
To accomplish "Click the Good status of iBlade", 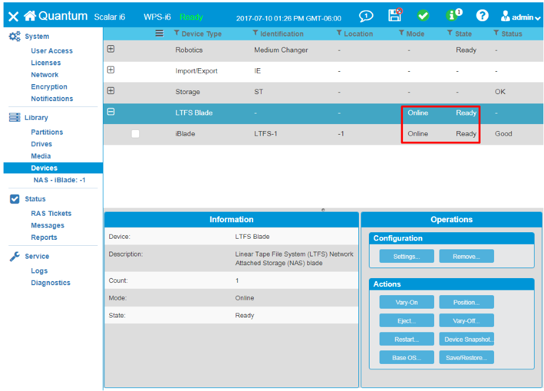I will pos(503,133).
